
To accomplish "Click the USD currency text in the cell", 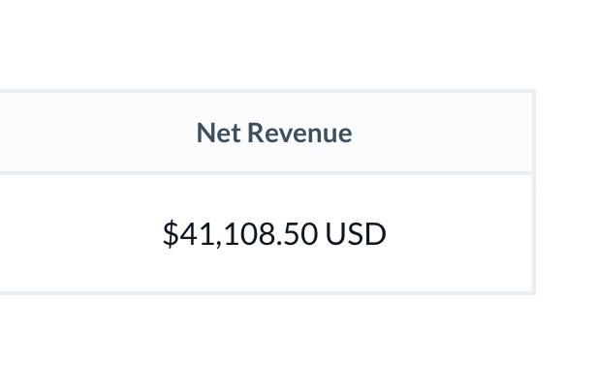I will click(356, 234).
